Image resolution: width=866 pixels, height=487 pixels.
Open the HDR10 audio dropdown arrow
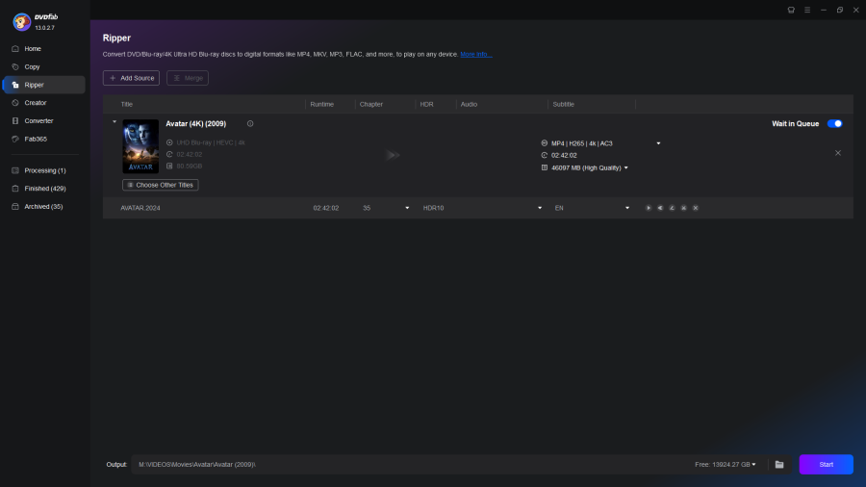540,208
